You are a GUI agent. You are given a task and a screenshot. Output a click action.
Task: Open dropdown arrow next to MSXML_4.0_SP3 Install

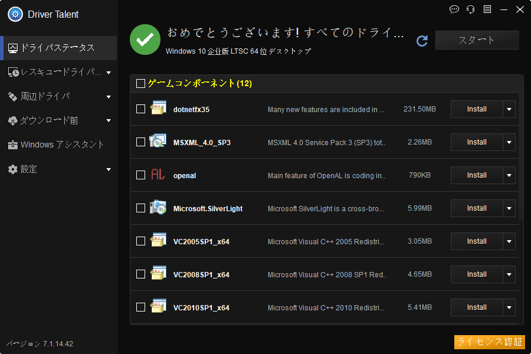[x=509, y=142]
